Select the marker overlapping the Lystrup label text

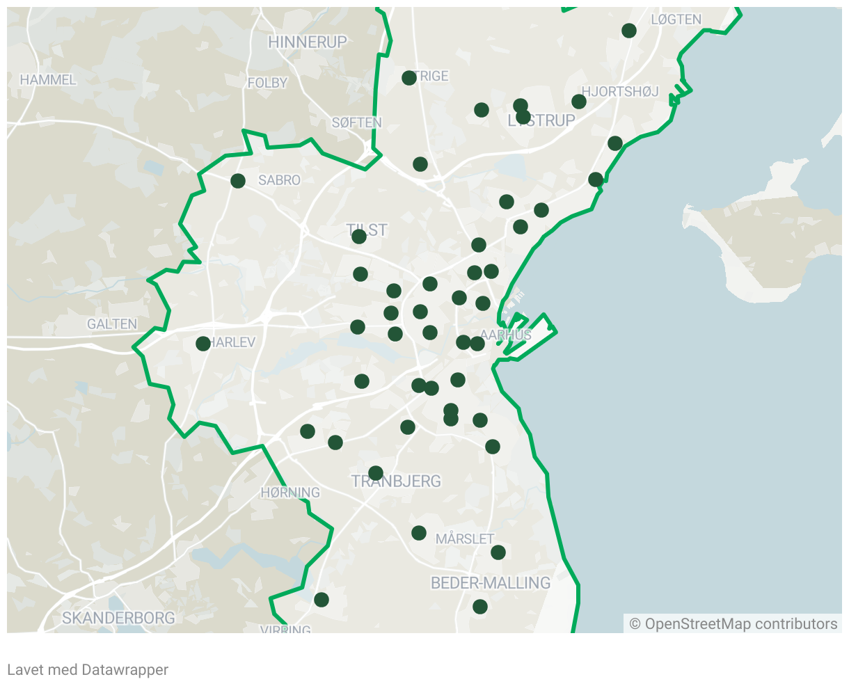pyautogui.click(x=523, y=117)
